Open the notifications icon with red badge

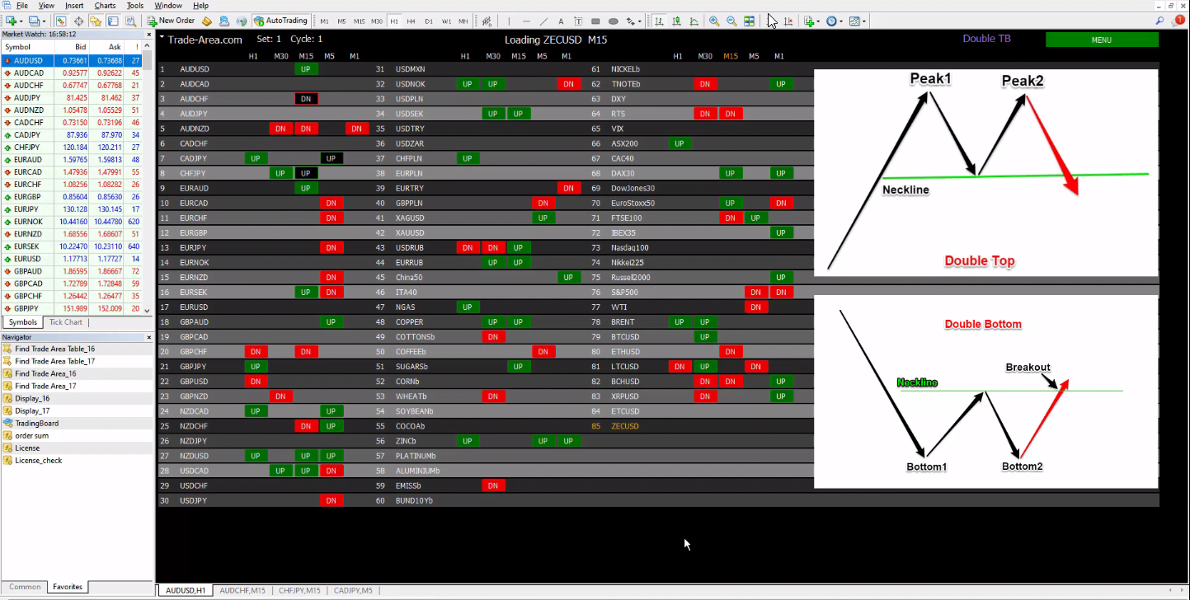coord(1178,20)
